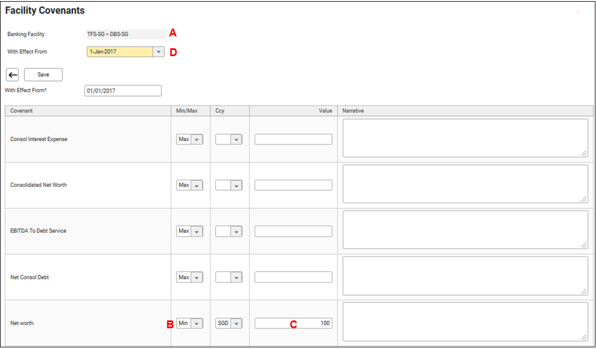Open Min/Max dropdown for Consol Interest Expense

point(190,139)
